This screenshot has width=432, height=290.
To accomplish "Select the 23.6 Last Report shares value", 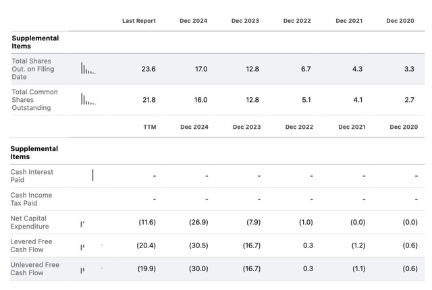I will point(148,69).
